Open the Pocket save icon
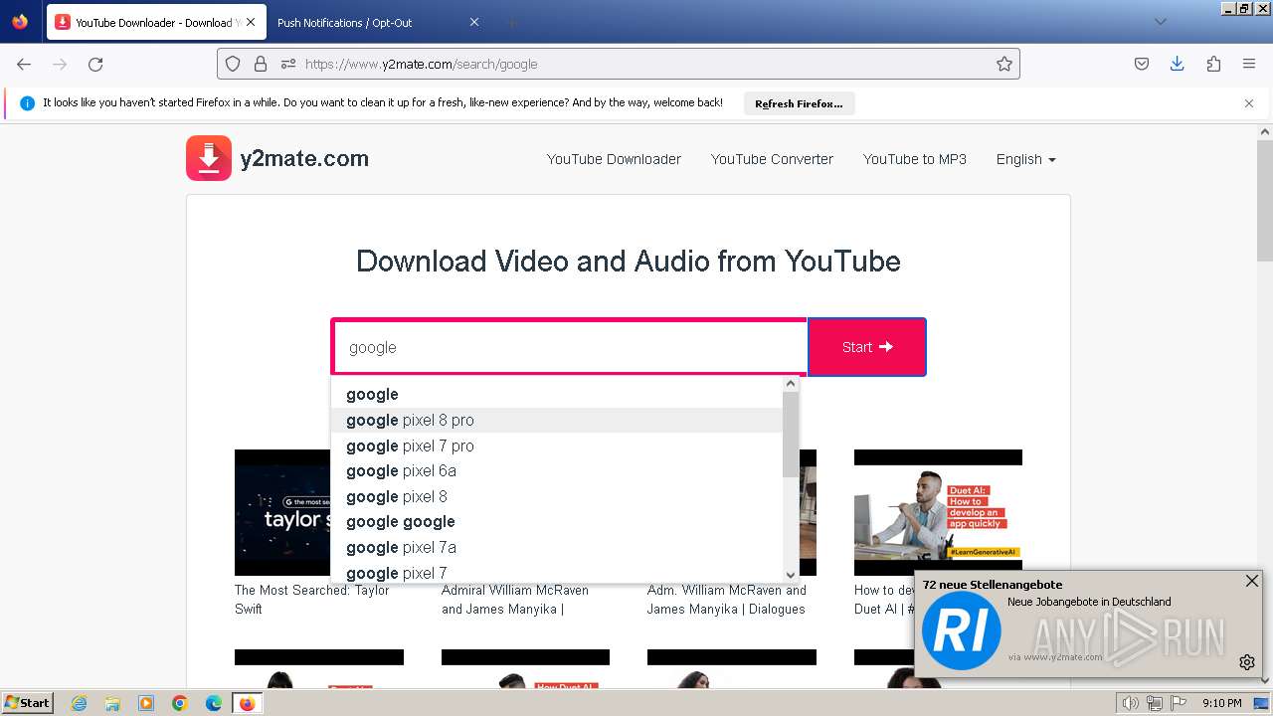Viewport: 1273px width, 716px height. click(x=1142, y=64)
